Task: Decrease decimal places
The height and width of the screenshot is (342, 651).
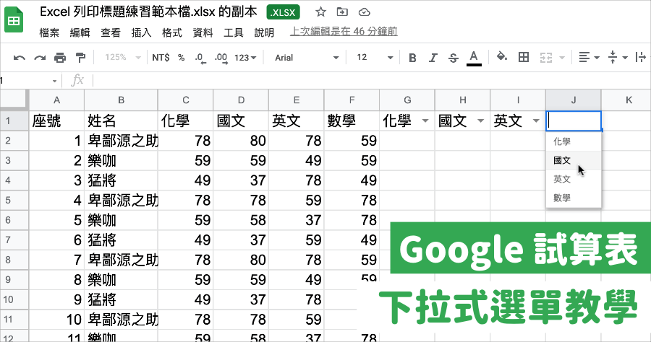Action: point(200,58)
